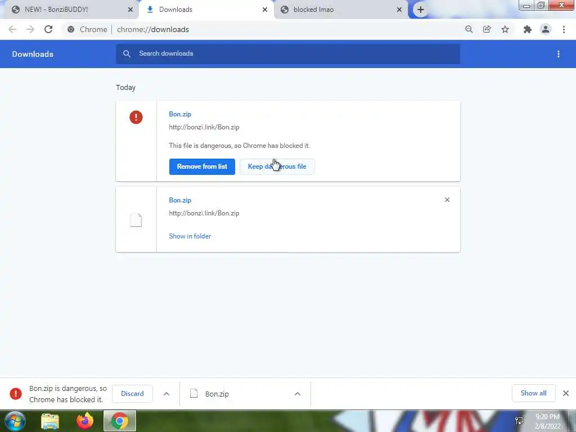576x432 pixels.
Task: Switch to the NEW! - BonziBUDDY! tab
Action: (x=70, y=10)
